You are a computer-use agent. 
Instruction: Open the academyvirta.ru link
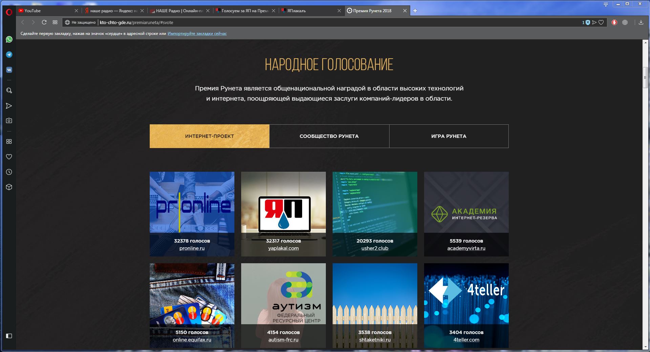coord(466,248)
